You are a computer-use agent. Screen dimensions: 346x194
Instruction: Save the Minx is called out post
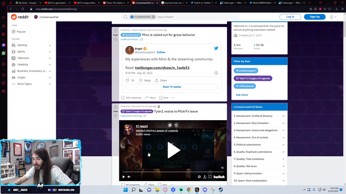pyautogui.click(x=164, y=98)
